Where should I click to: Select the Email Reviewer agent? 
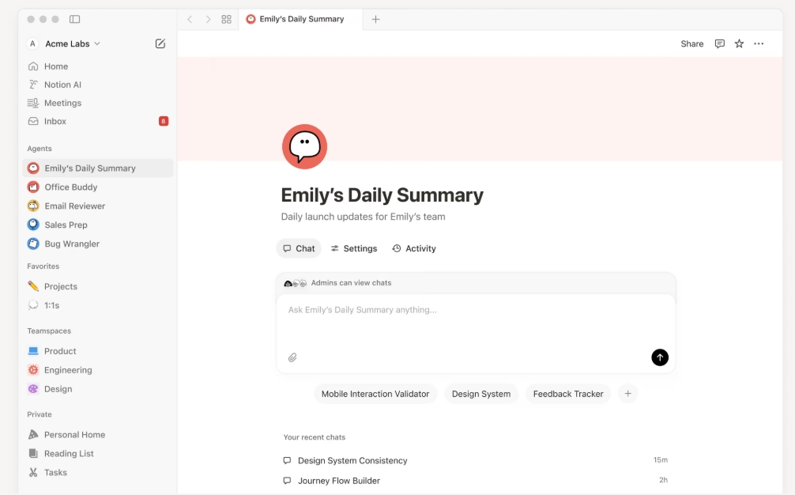point(98,206)
